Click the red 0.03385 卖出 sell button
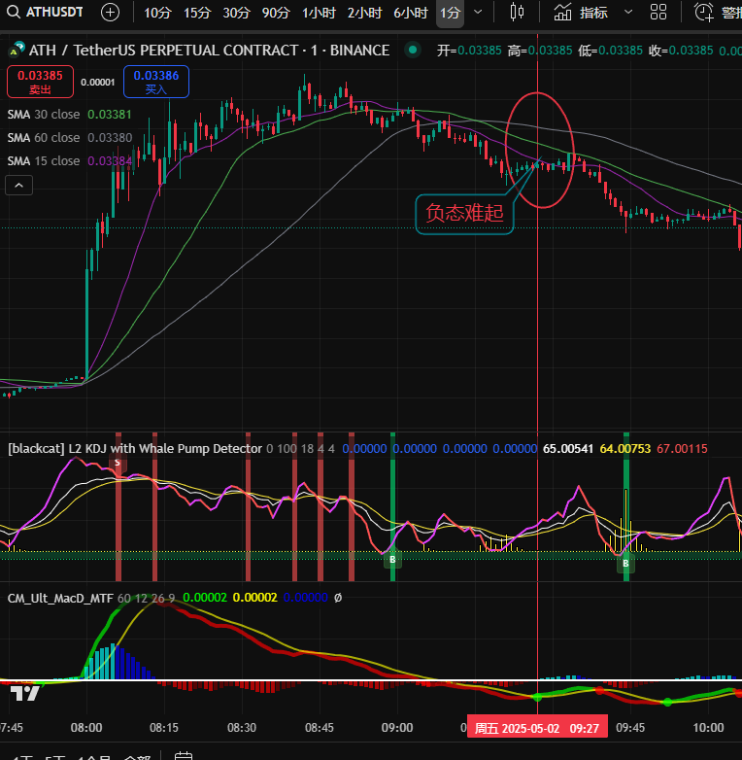This screenshot has width=742, height=760. [x=40, y=82]
